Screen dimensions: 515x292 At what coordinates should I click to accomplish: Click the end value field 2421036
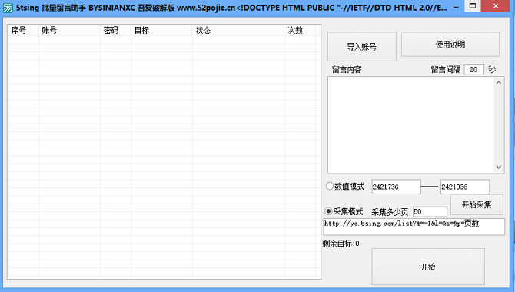pyautogui.click(x=465, y=187)
